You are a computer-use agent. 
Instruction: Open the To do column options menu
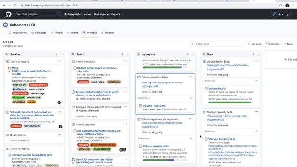click(x=128, y=54)
